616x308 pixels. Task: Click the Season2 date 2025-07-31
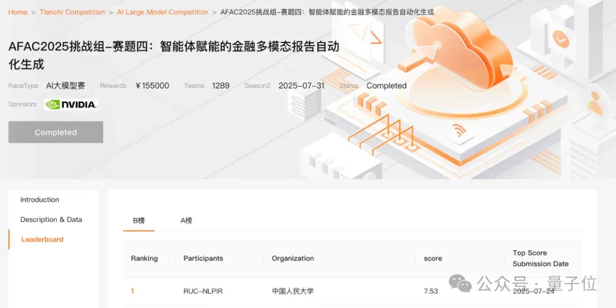(x=302, y=85)
